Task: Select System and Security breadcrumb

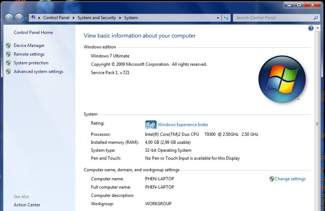Action: 96,18
